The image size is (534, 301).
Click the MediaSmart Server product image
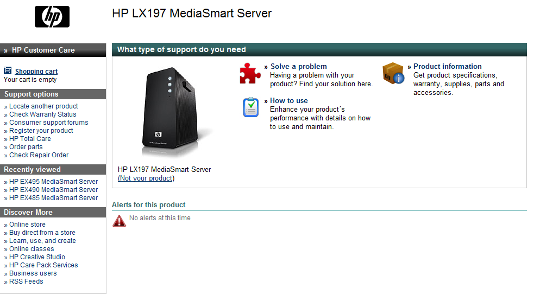pos(172,112)
